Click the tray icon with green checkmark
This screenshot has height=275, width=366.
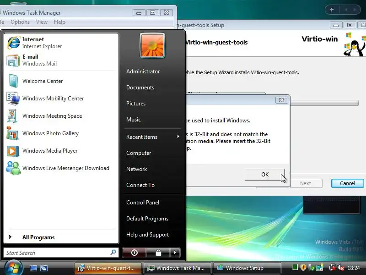311,268
